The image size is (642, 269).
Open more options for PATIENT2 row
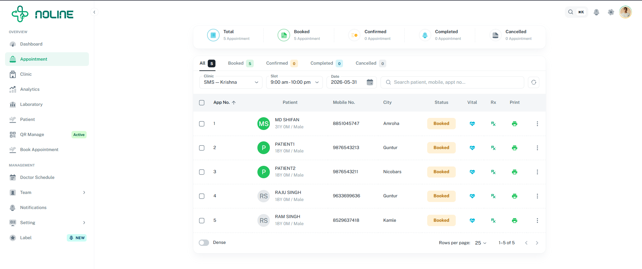pos(537,172)
